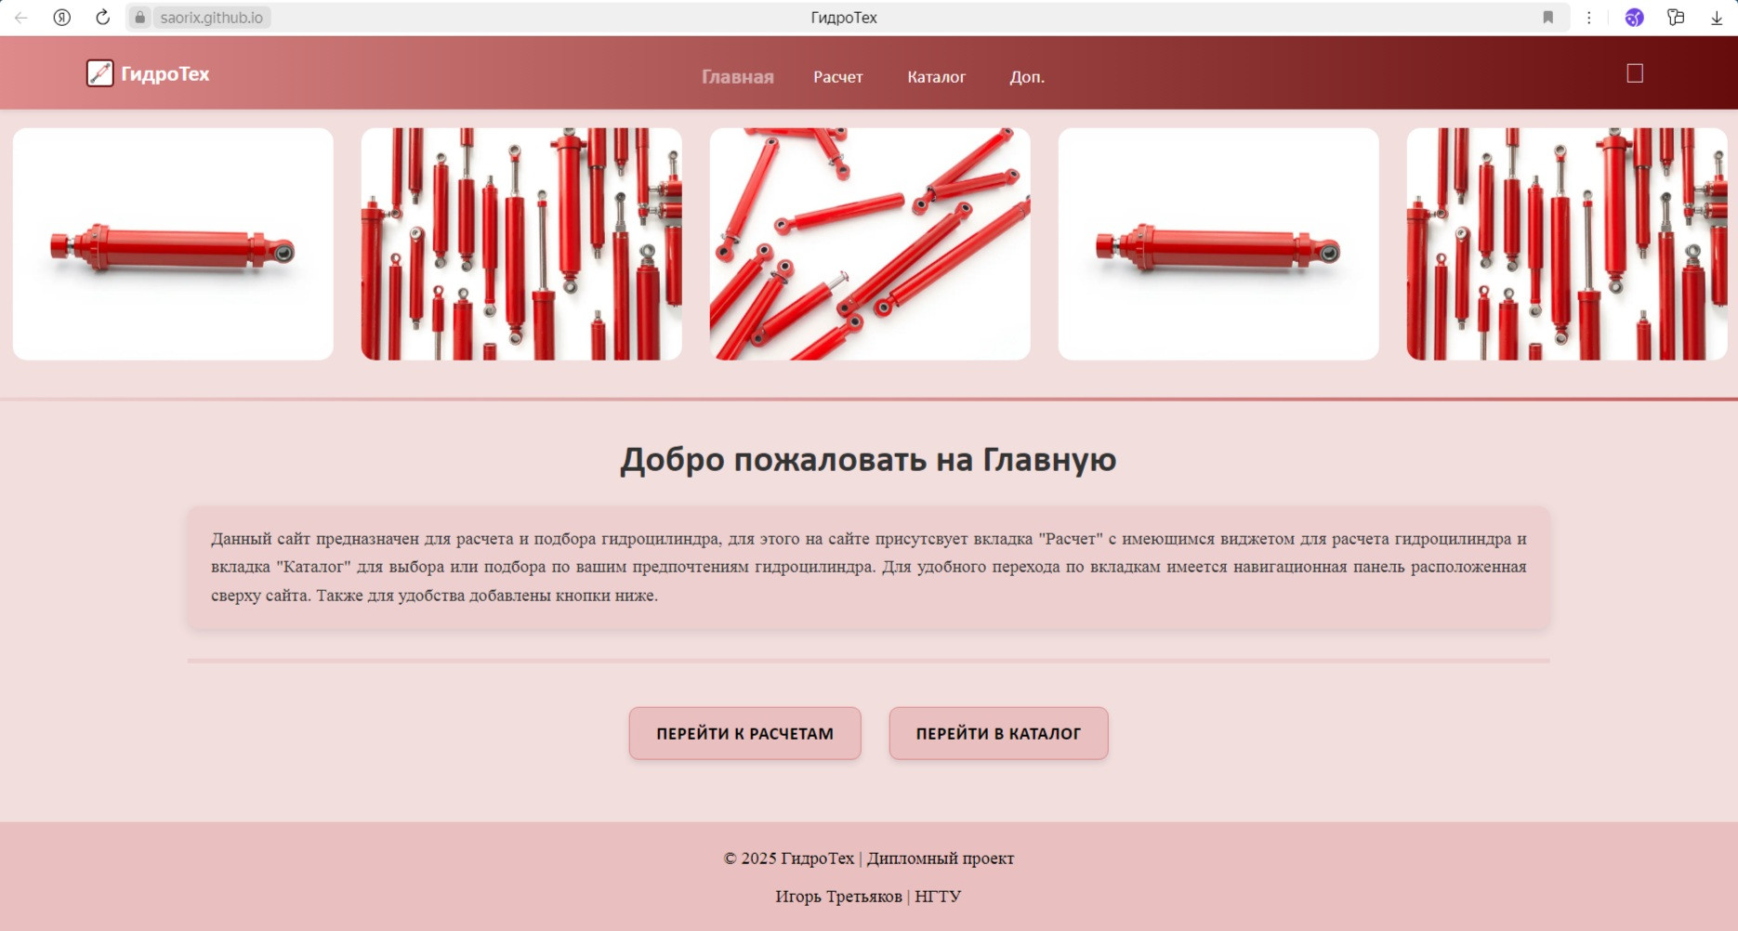Click the saorix.github.io address field
The image size is (1738, 931).
pyautogui.click(x=212, y=18)
